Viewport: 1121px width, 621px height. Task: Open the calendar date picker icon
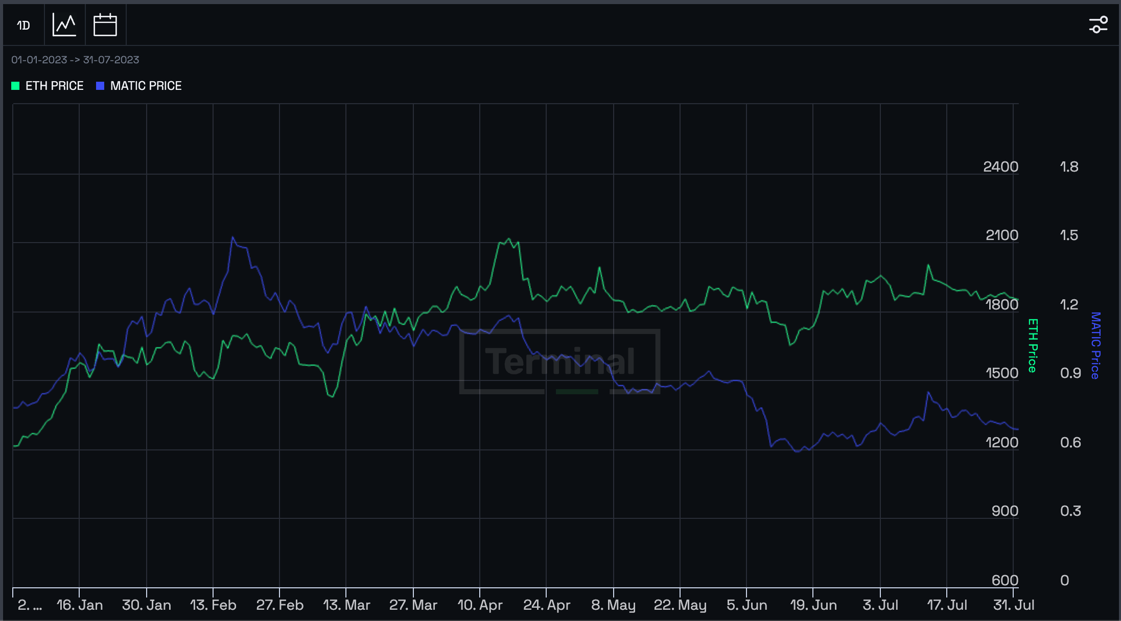tap(105, 25)
